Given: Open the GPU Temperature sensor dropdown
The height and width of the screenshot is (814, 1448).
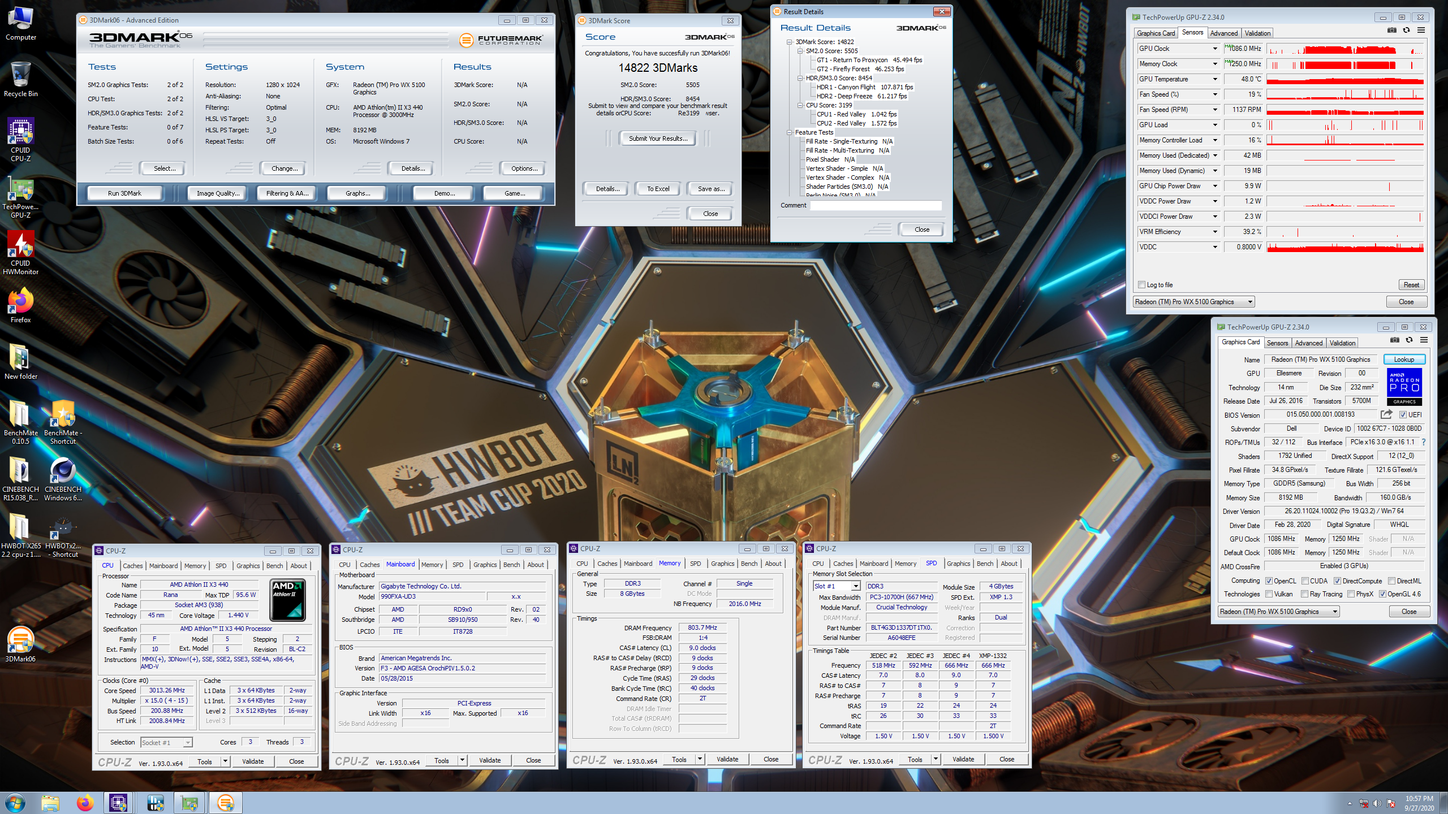Looking at the screenshot, I should (x=1214, y=79).
